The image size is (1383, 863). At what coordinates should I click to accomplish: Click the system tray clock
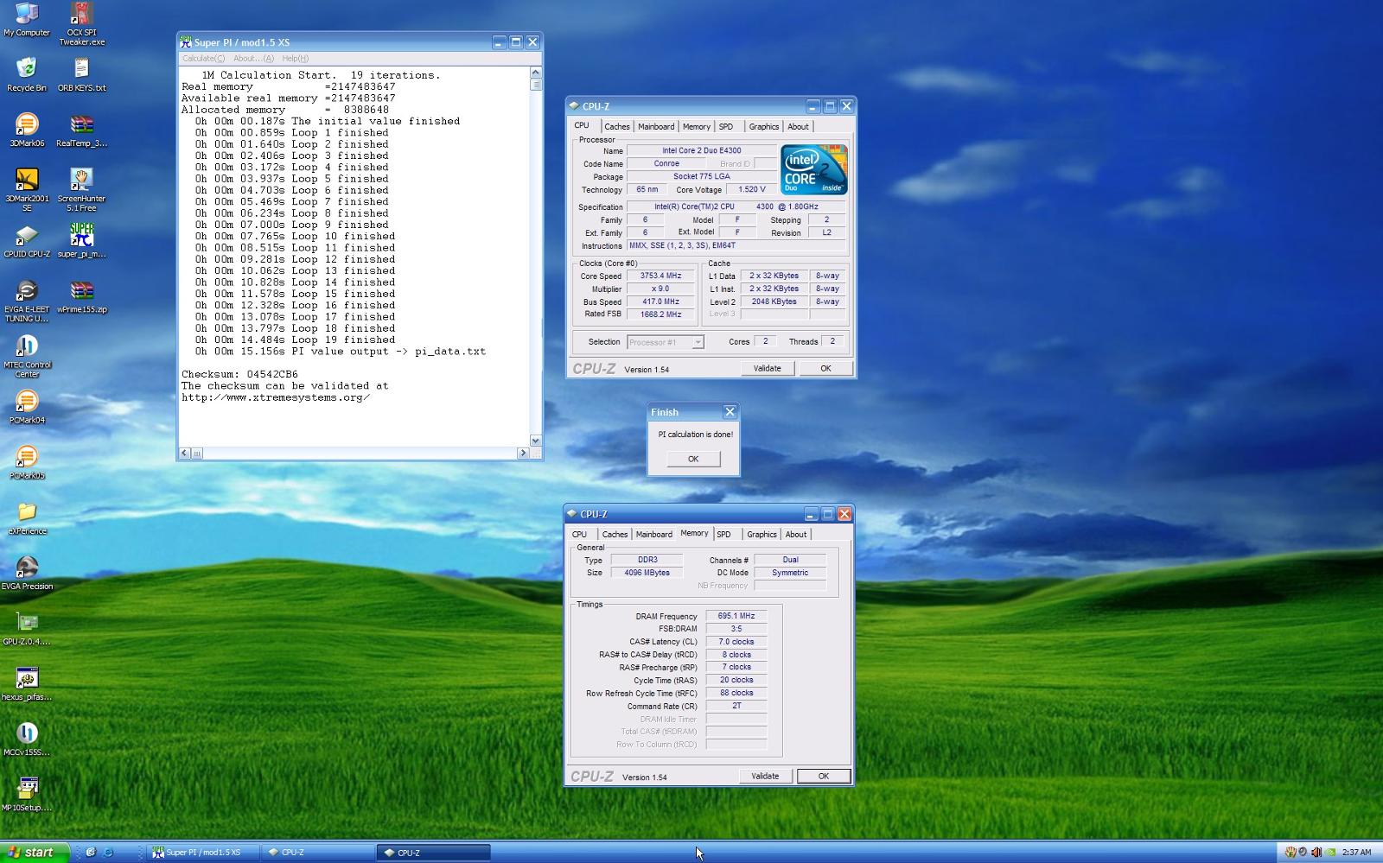[x=1356, y=852]
